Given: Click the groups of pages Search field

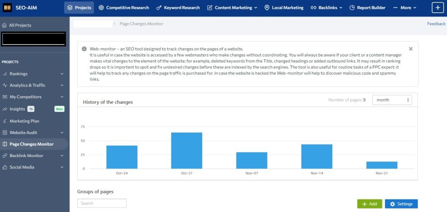Looking at the screenshot, I should (x=102, y=203).
